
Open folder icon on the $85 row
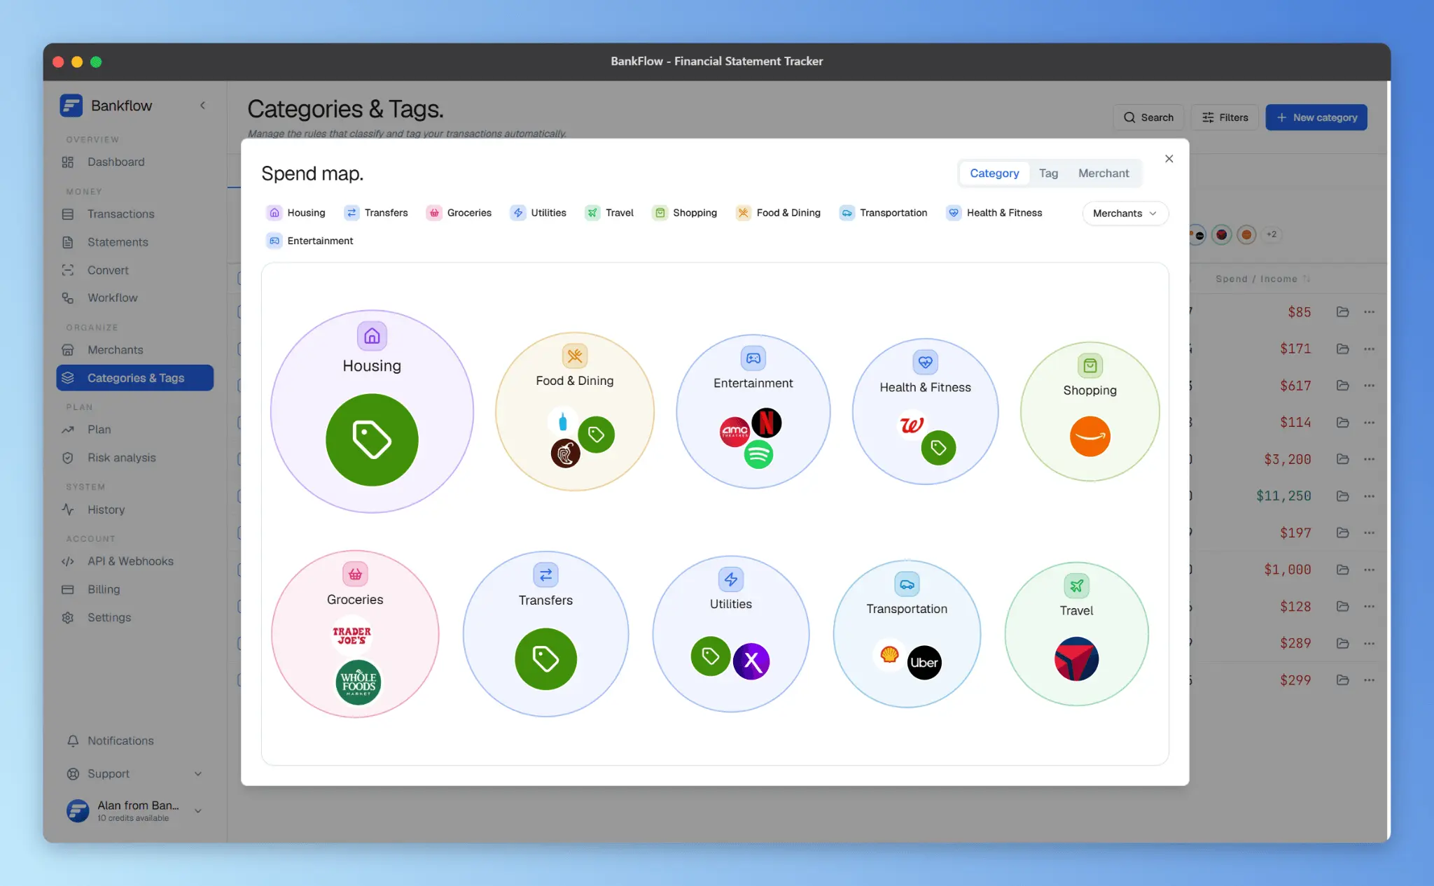pyautogui.click(x=1342, y=311)
